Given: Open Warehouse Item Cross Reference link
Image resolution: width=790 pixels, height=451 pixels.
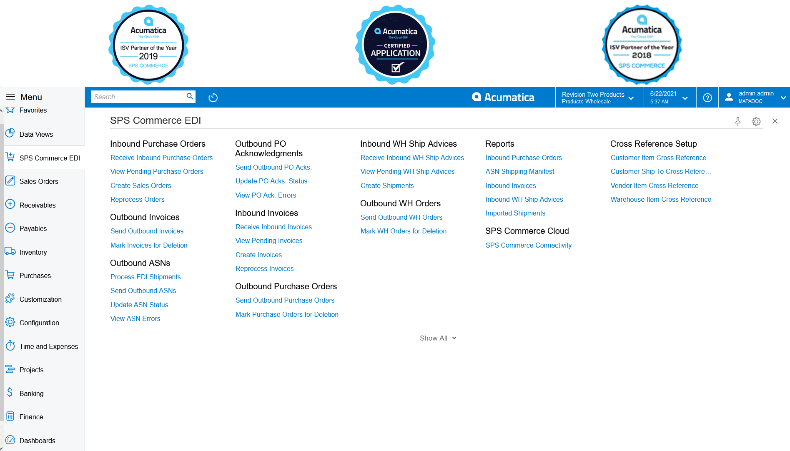Looking at the screenshot, I should [x=661, y=199].
